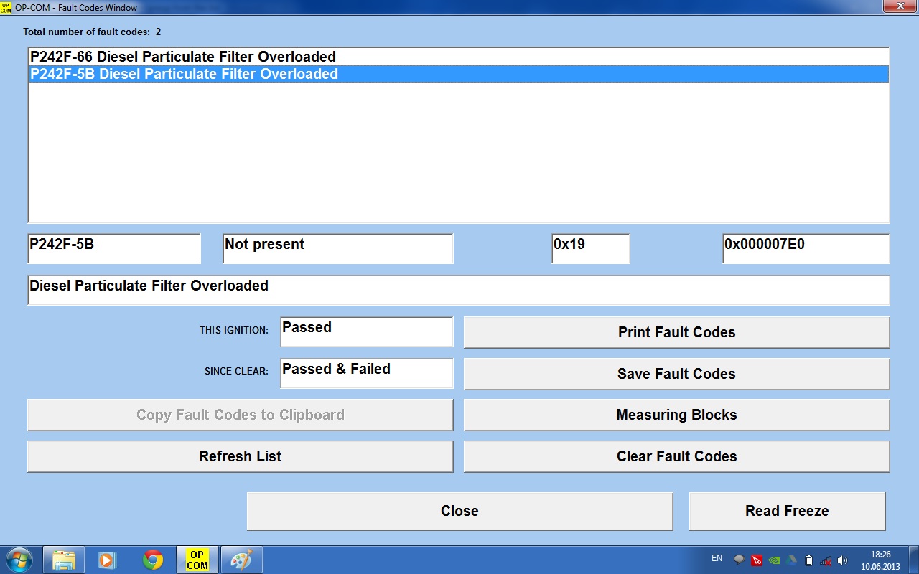The width and height of the screenshot is (919, 574).
Task: Open Google Chrome from the taskbar
Action: 152,559
